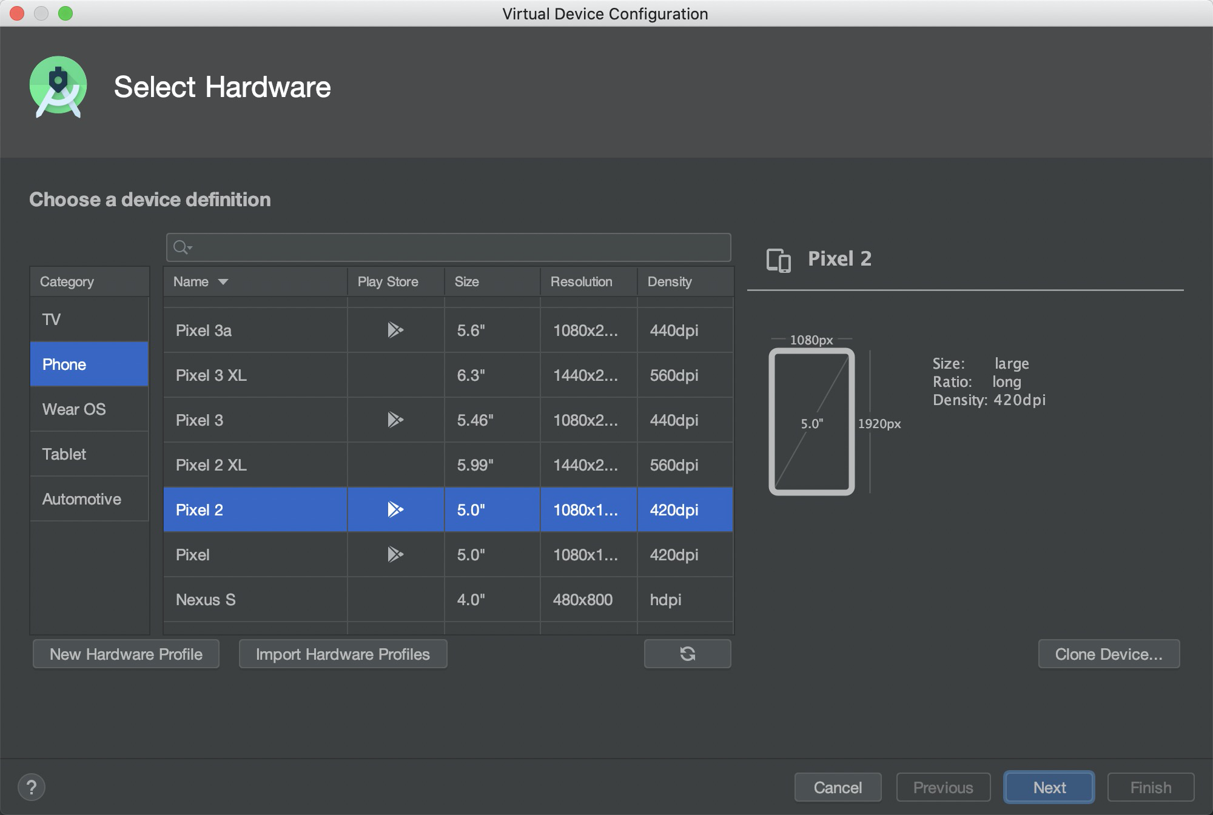Click the search magnifier icon

click(x=182, y=247)
